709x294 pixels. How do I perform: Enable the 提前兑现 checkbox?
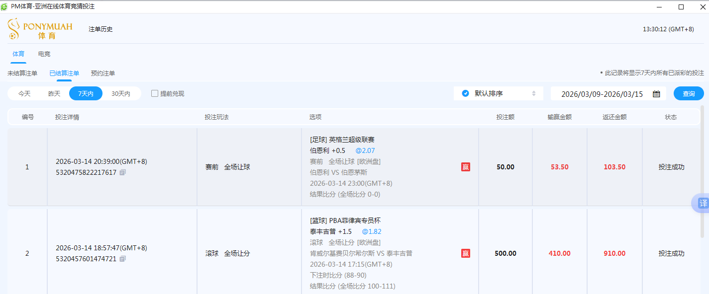pos(154,93)
